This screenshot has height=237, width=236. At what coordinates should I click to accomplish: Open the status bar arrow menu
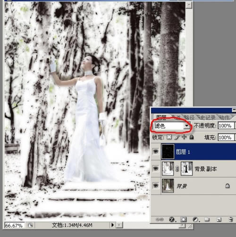click(x=112, y=225)
